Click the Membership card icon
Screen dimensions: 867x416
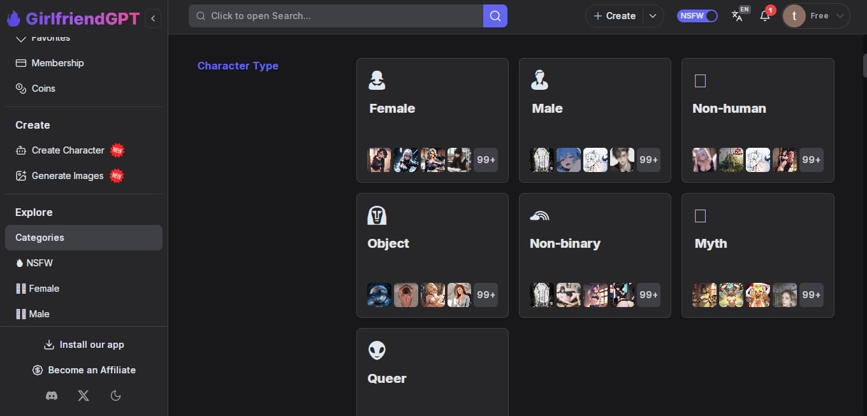[20, 63]
